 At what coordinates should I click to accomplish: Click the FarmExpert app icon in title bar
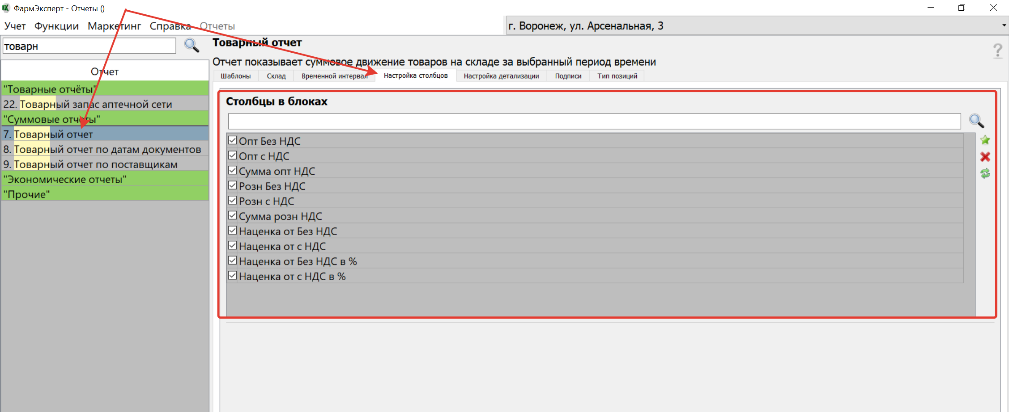pos(6,8)
